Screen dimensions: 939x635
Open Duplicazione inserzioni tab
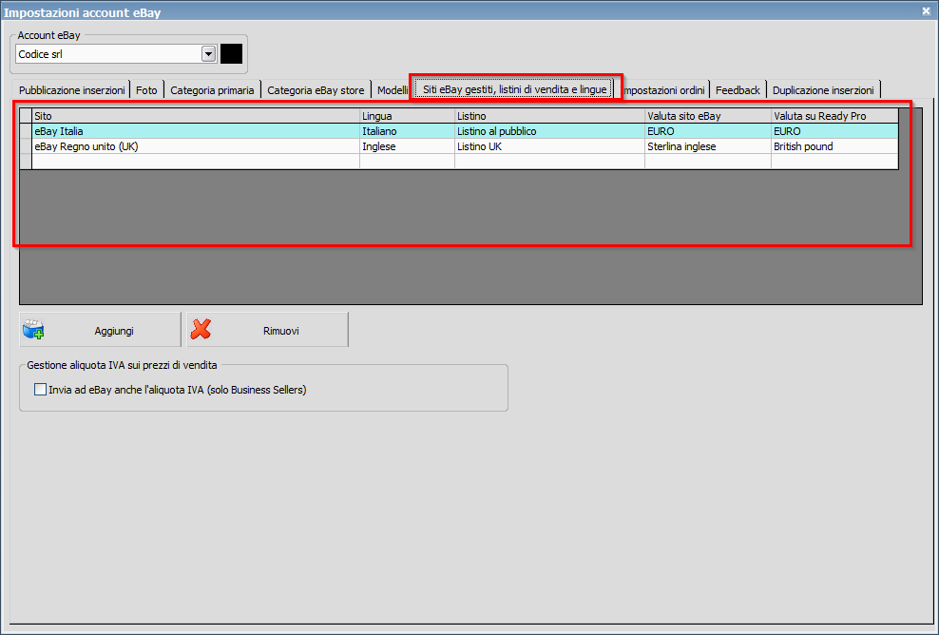tap(823, 90)
